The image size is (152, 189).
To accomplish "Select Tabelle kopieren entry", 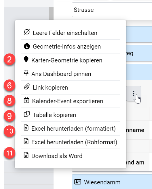I will coord(71,115).
